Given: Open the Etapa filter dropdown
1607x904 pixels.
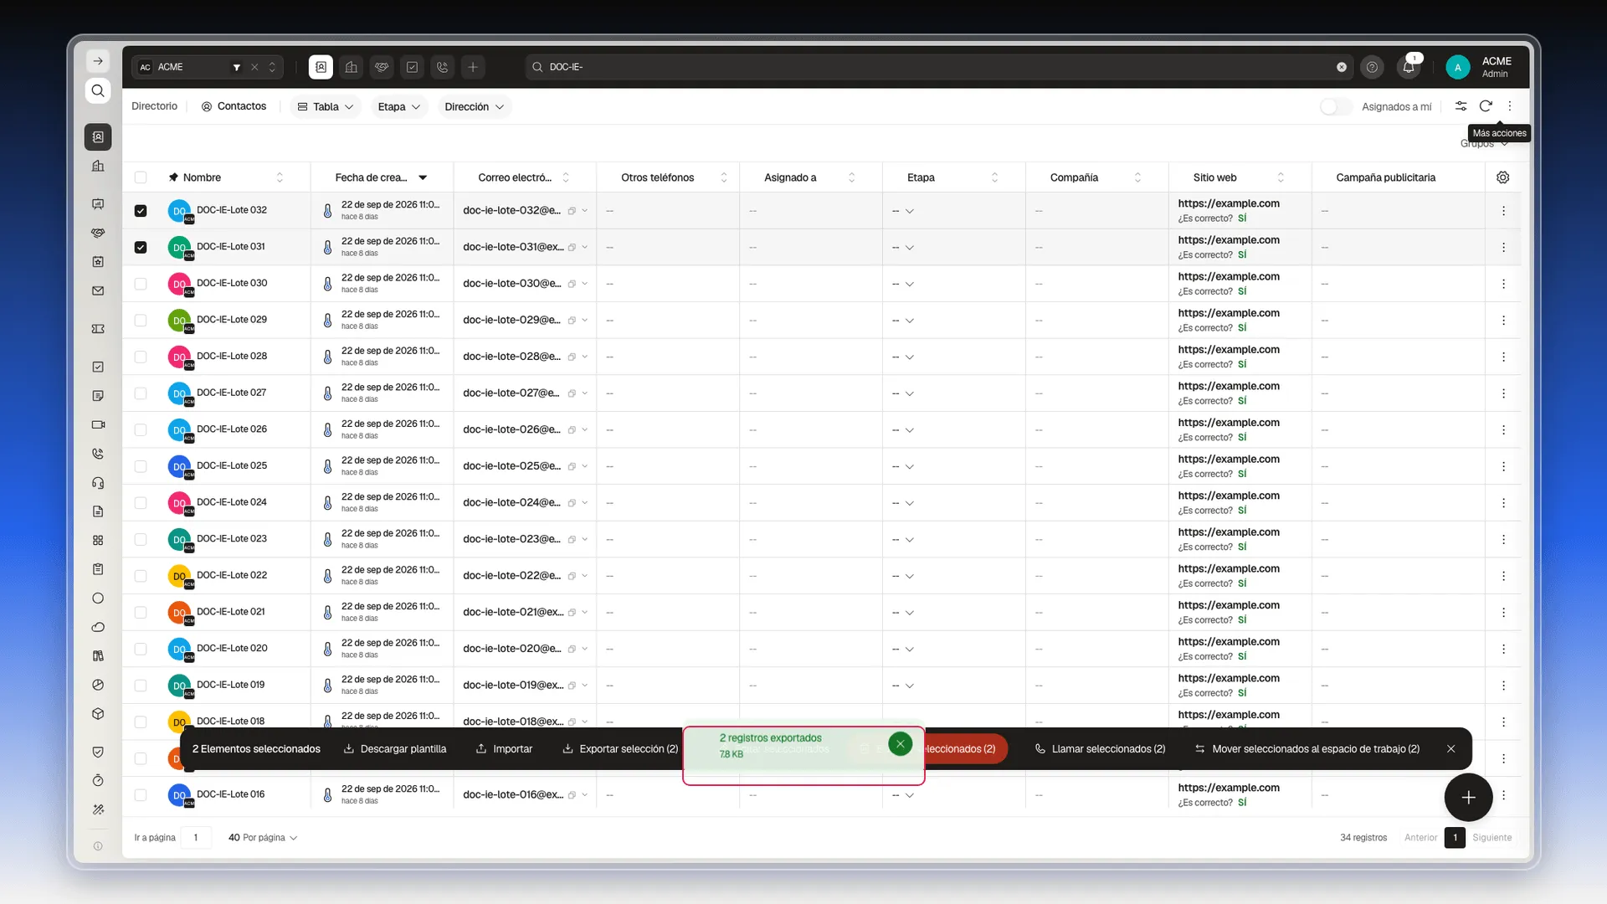Looking at the screenshot, I should pos(398,106).
